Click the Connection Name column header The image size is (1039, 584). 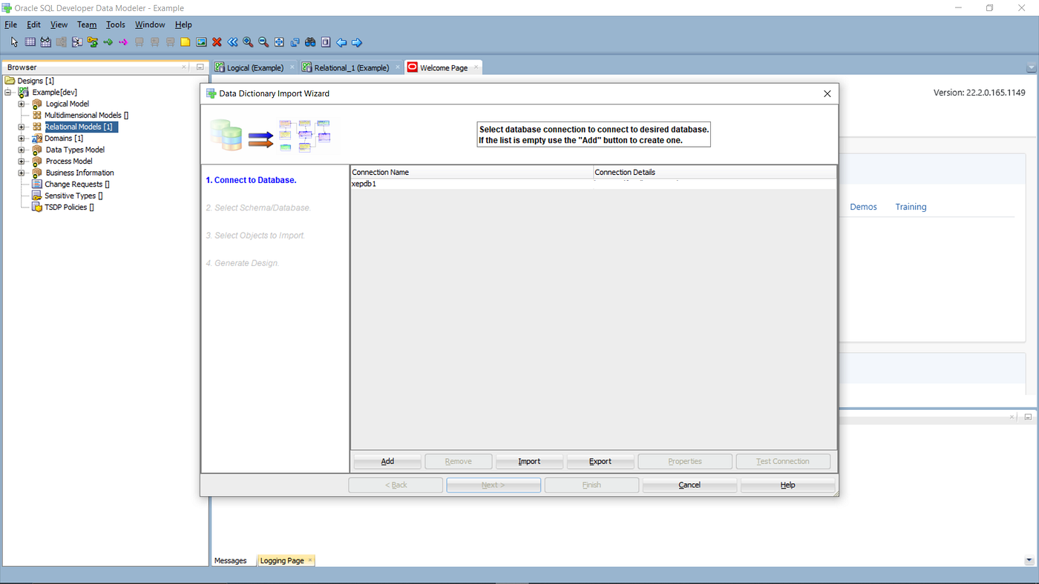coord(472,172)
